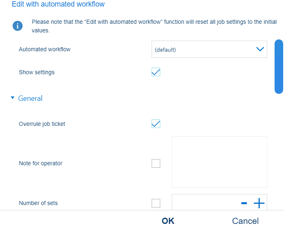Viewport: 284px width, 228px height.
Task: Click the blue information icon
Action: pyautogui.click(x=18, y=26)
